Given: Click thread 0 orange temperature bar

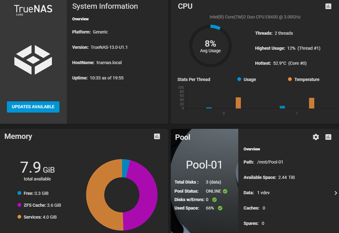Looking at the screenshot, I should [238, 103].
